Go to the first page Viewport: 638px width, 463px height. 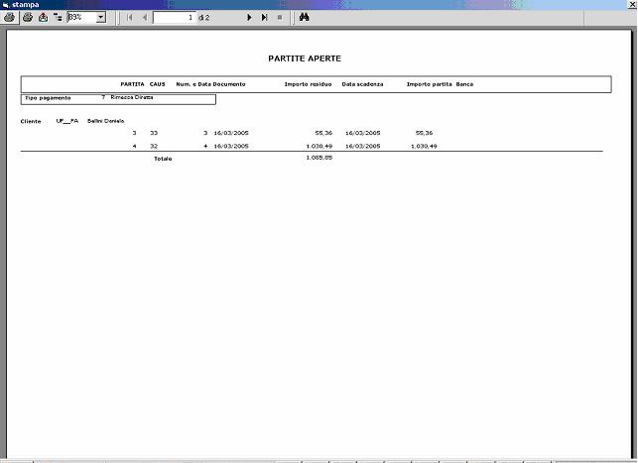click(130, 18)
